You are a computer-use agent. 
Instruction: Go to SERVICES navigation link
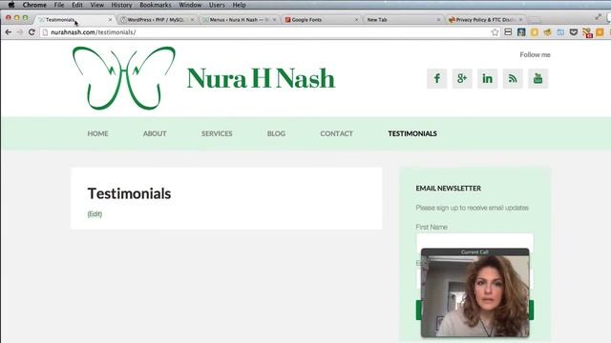217,133
